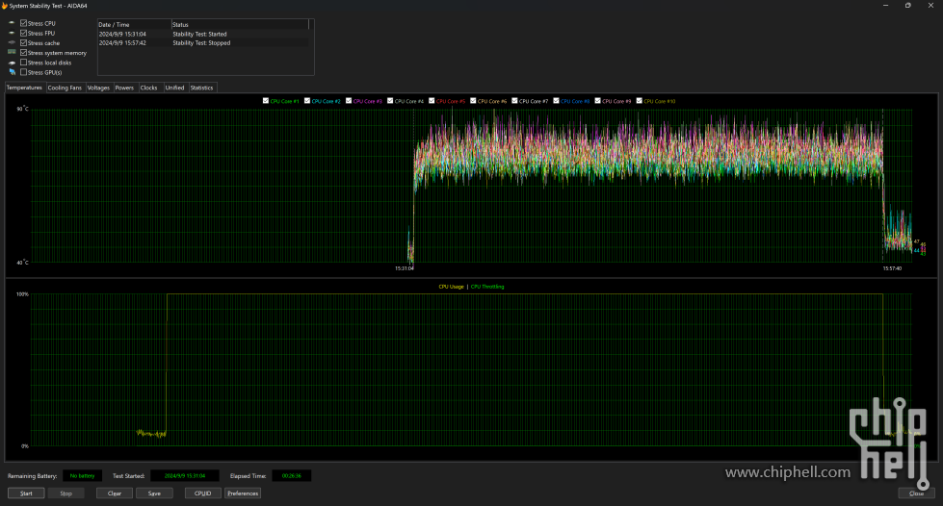Click the 2024/9/9 15:57:42 log entry
The width and height of the screenshot is (943, 506).
click(122, 43)
